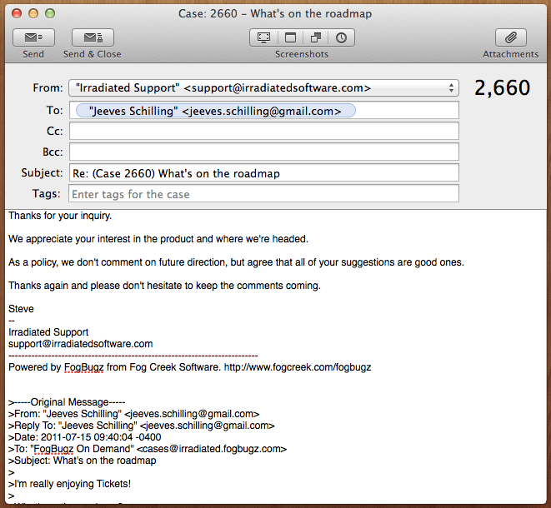Image resolution: width=551 pixels, height=508 pixels.
Task: Open Attachments with the paperclip button
Action: 510,37
